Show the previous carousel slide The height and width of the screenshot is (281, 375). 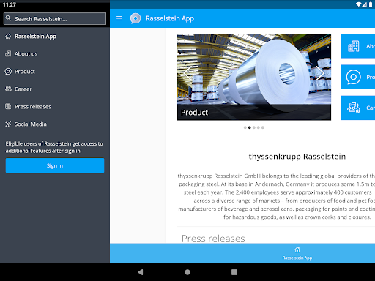click(187, 72)
